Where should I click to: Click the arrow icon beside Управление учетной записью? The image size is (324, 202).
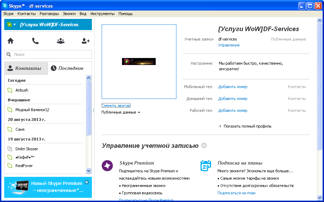(204, 145)
